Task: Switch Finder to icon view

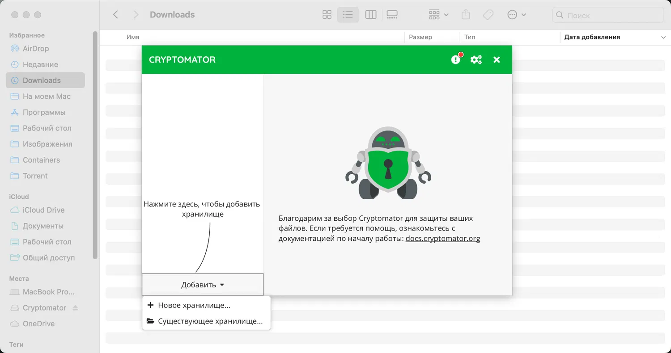Action: (x=327, y=15)
